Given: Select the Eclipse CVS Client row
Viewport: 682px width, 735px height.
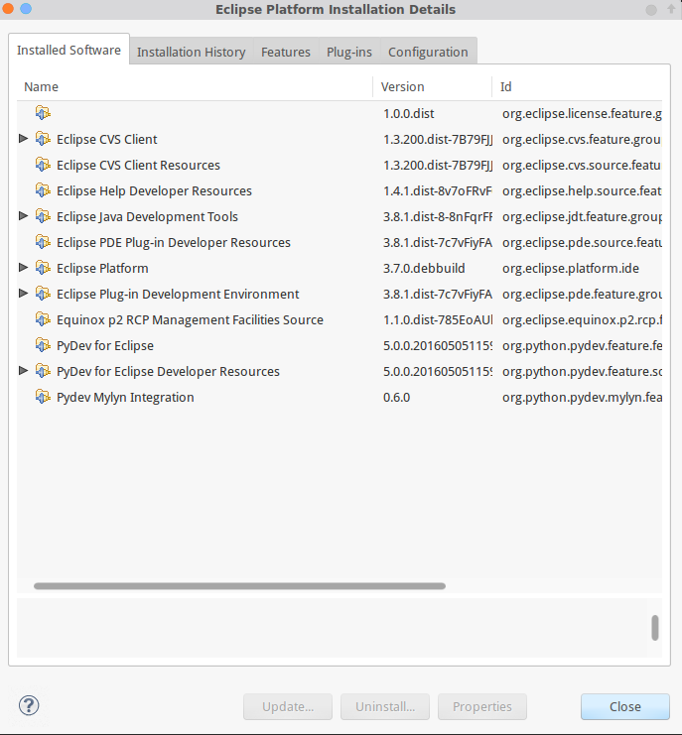Looking at the screenshot, I should (x=340, y=139).
